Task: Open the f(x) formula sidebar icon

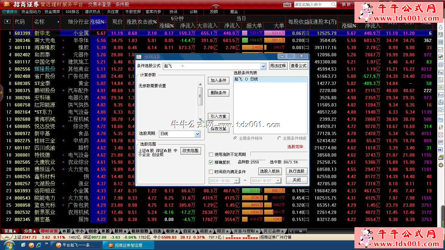Action: [441, 103]
